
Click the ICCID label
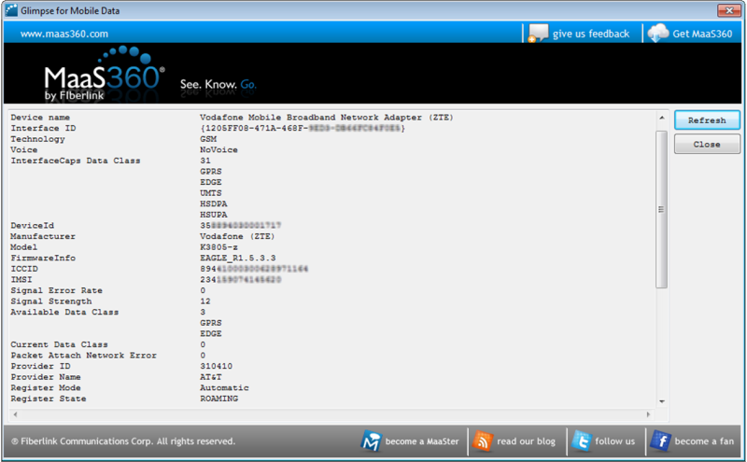point(24,269)
